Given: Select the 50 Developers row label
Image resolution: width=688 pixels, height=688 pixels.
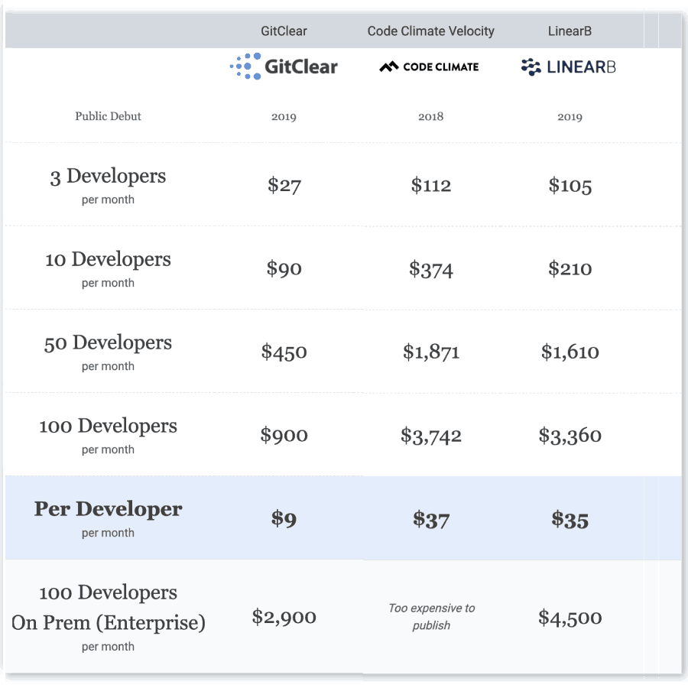Looking at the screenshot, I should click(108, 343).
